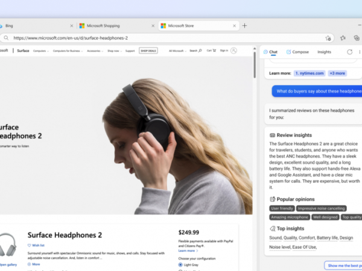Close the Microsoft Store tab
362x271 pixels.
pyautogui.click(x=234, y=26)
